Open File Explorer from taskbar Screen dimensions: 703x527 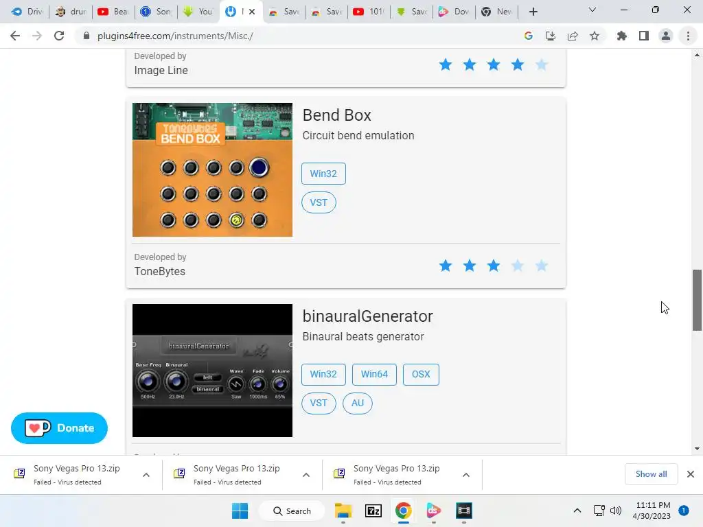coord(343,511)
